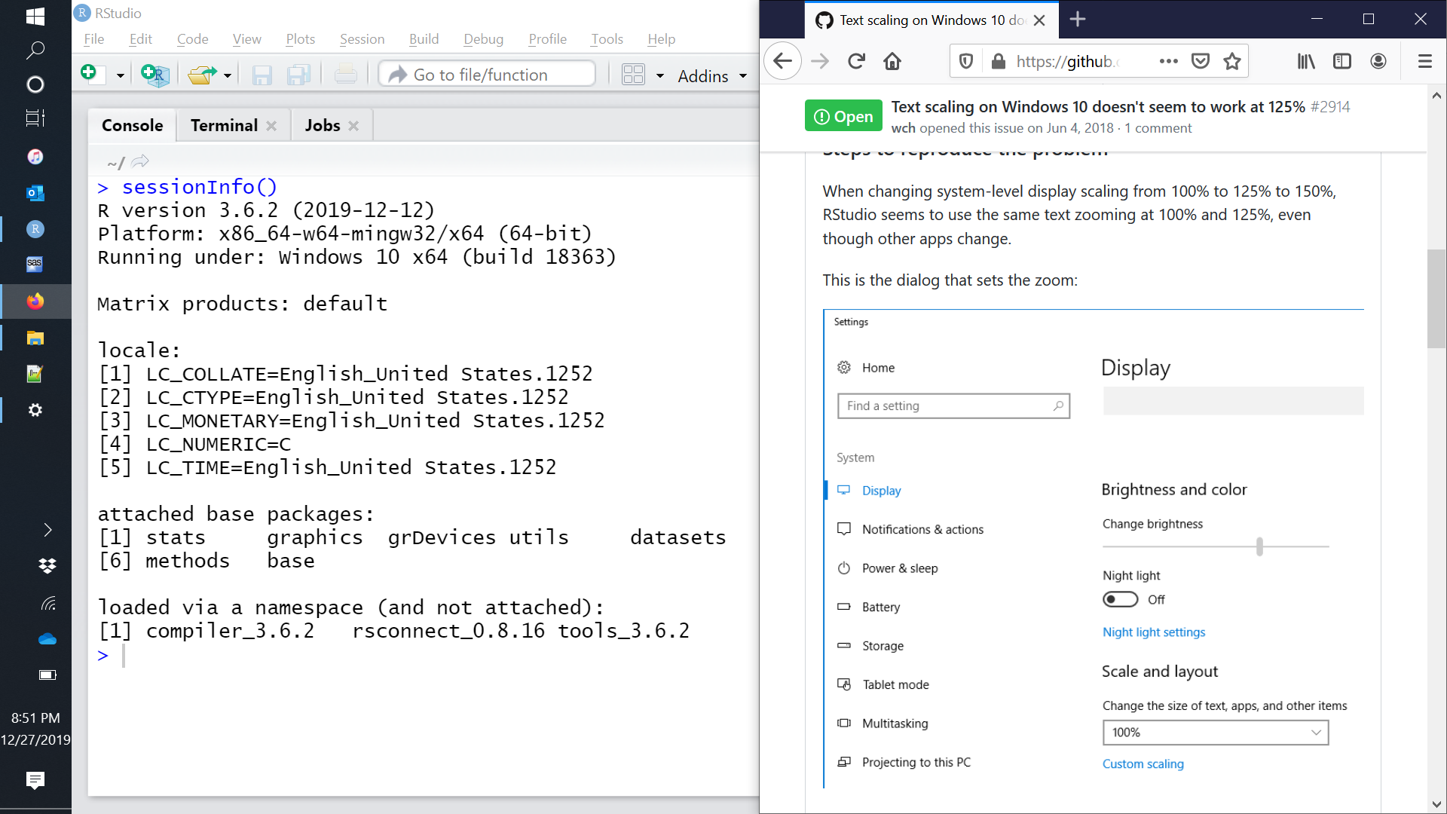This screenshot has width=1447, height=814.
Task: Print the current file
Action: click(x=346, y=74)
